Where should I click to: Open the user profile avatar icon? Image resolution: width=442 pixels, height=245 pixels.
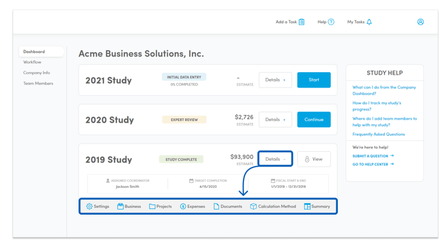click(420, 22)
